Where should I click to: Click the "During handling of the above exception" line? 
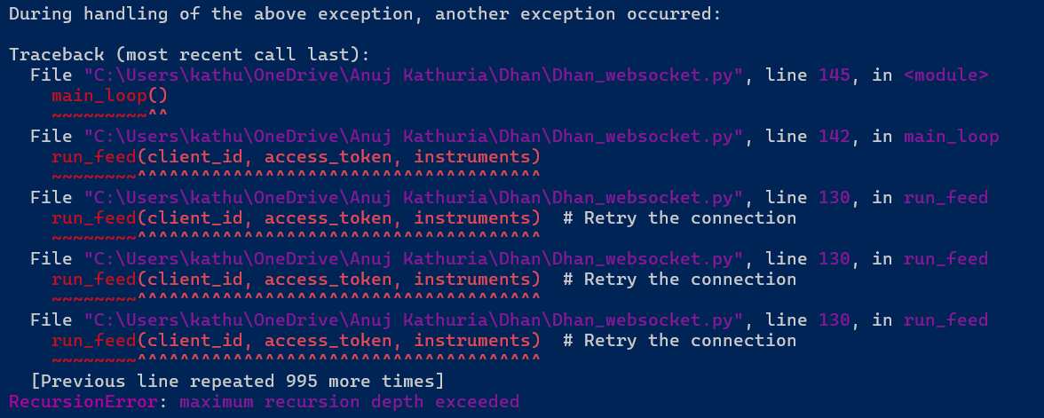pyautogui.click(x=365, y=14)
